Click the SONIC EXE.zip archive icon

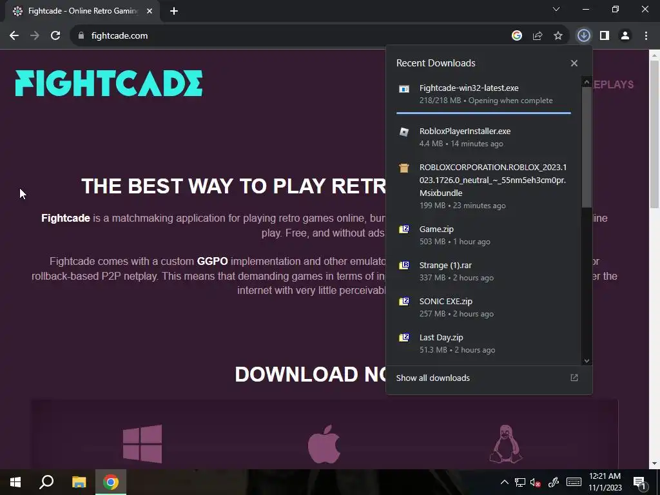pos(404,302)
